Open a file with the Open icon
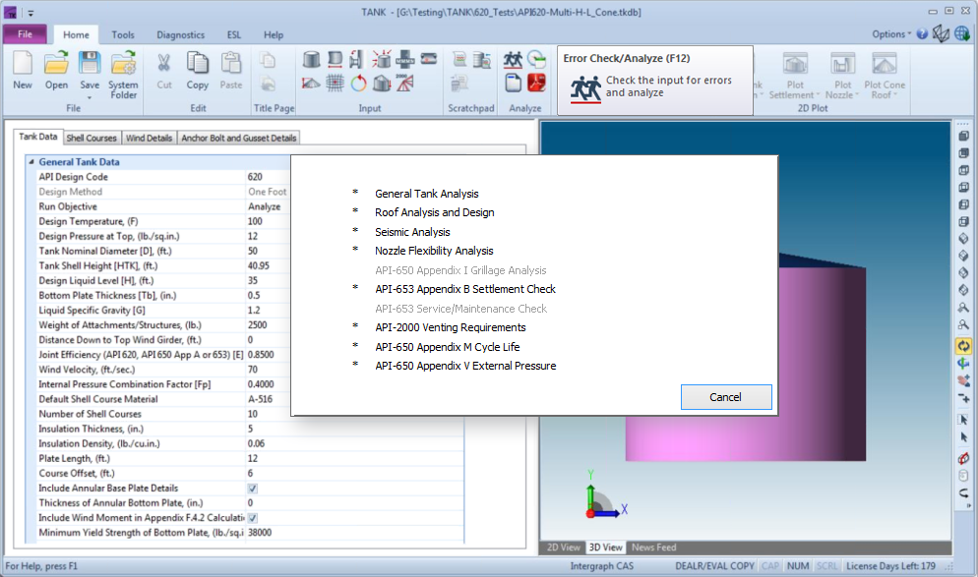 pos(56,64)
